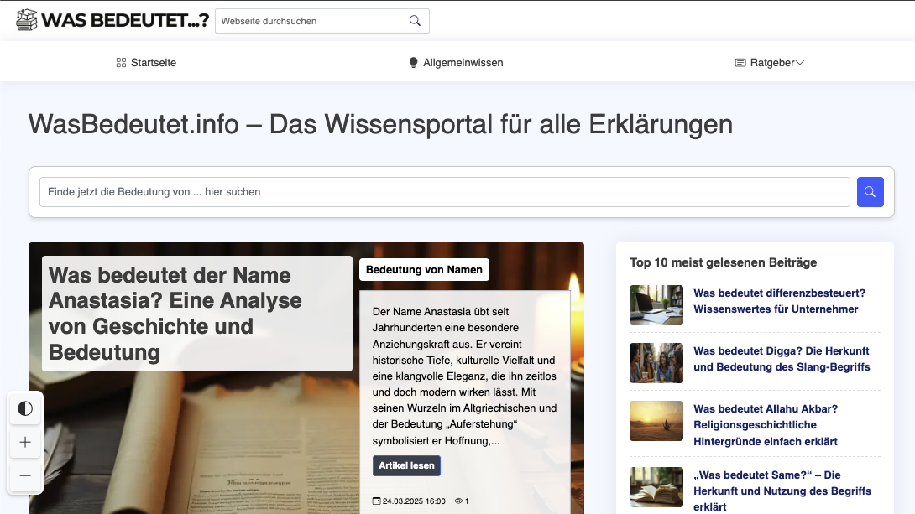
Task: Decrease font size with the minus accessibility button
Action: [25, 475]
